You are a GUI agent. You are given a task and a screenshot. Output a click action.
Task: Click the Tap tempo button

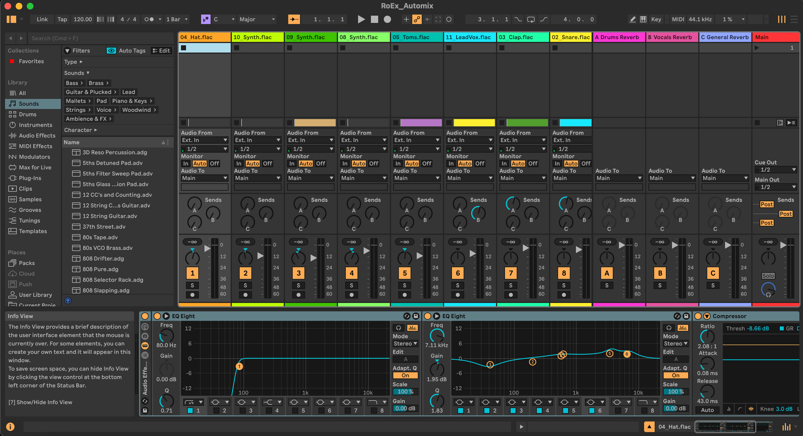tap(62, 19)
